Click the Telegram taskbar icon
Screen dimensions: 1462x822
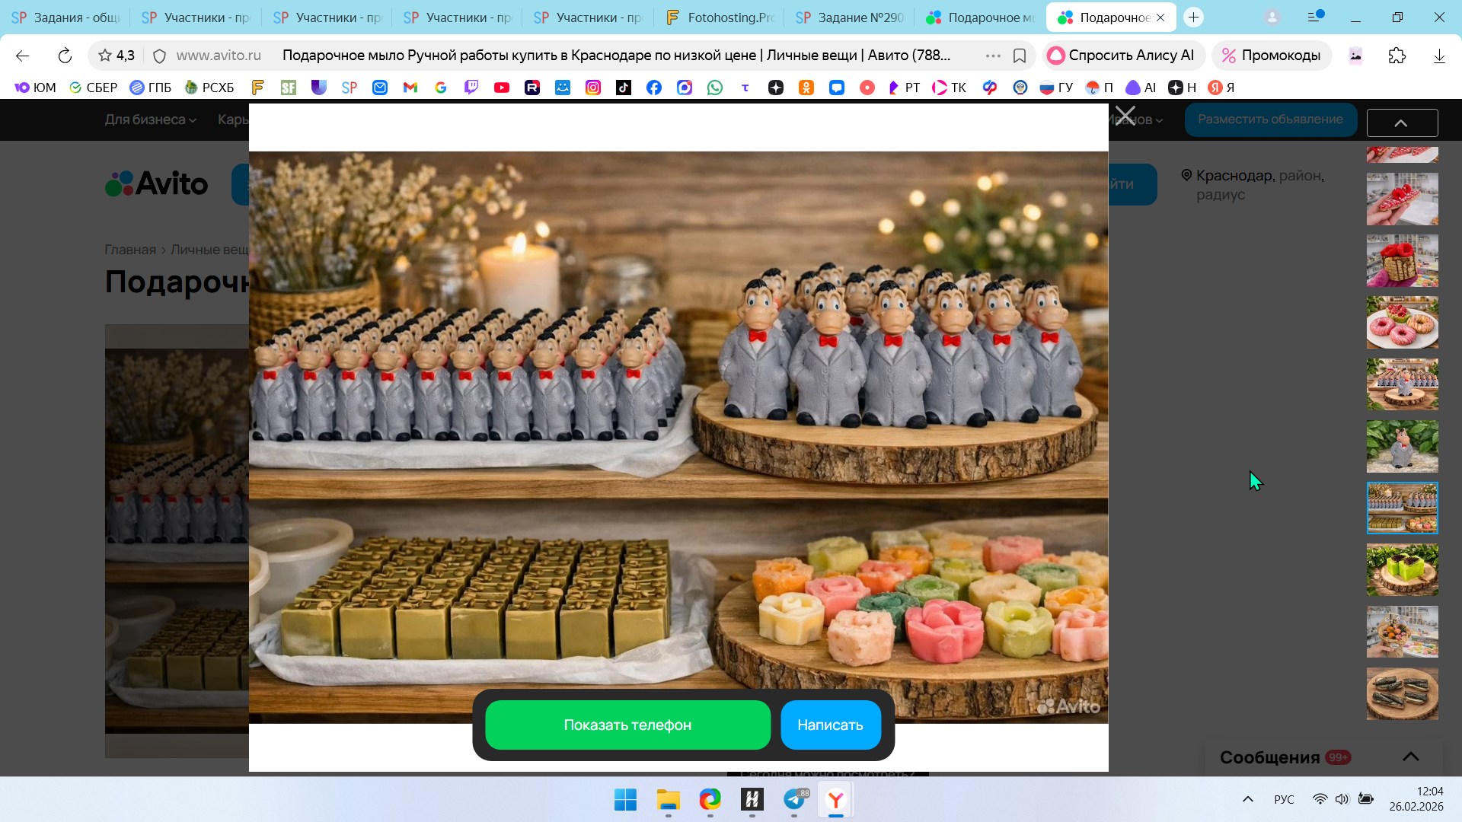point(794,799)
